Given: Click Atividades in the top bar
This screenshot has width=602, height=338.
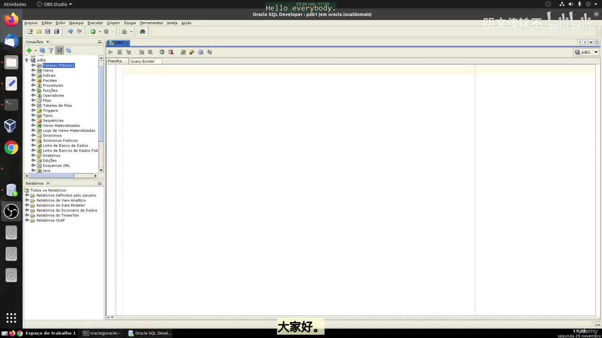Looking at the screenshot, I should point(15,4).
